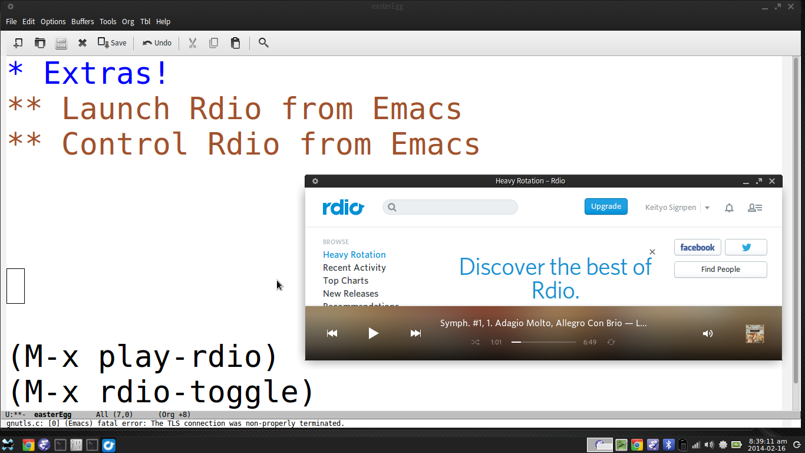Open the taskbar start menu icon

(x=8, y=445)
